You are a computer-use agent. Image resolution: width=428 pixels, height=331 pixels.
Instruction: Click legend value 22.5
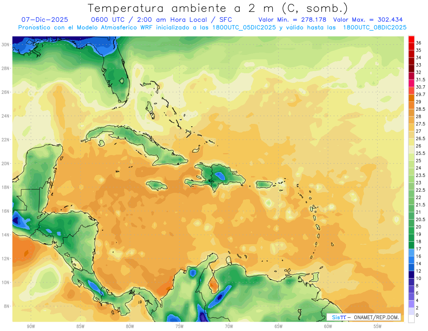(421, 190)
